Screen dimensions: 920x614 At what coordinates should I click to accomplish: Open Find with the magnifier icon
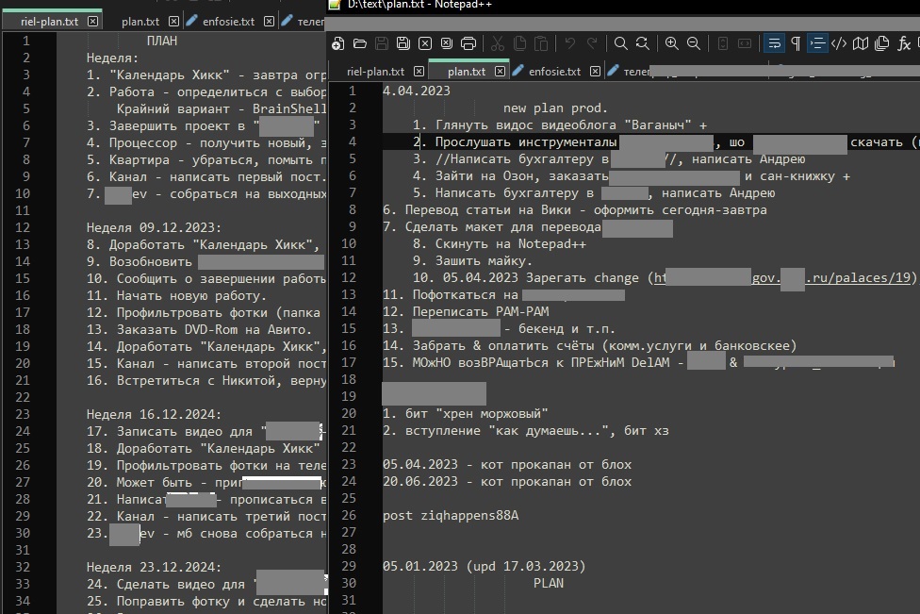click(x=621, y=43)
